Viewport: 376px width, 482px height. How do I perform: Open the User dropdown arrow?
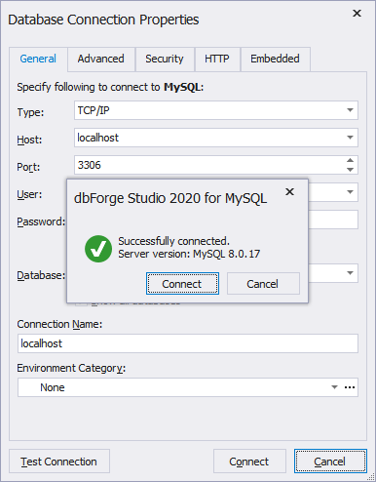tap(350, 192)
